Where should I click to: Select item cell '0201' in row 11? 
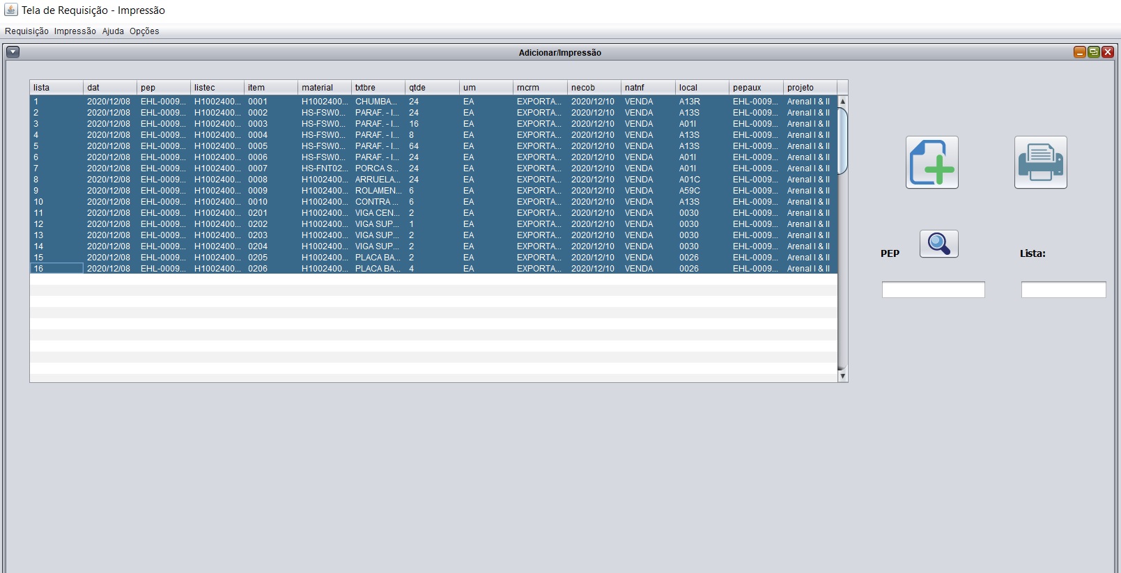pos(271,213)
